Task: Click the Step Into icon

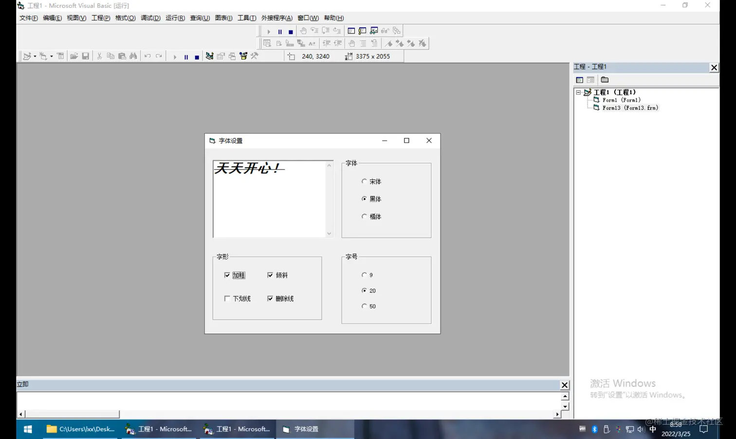Action: pos(314,31)
